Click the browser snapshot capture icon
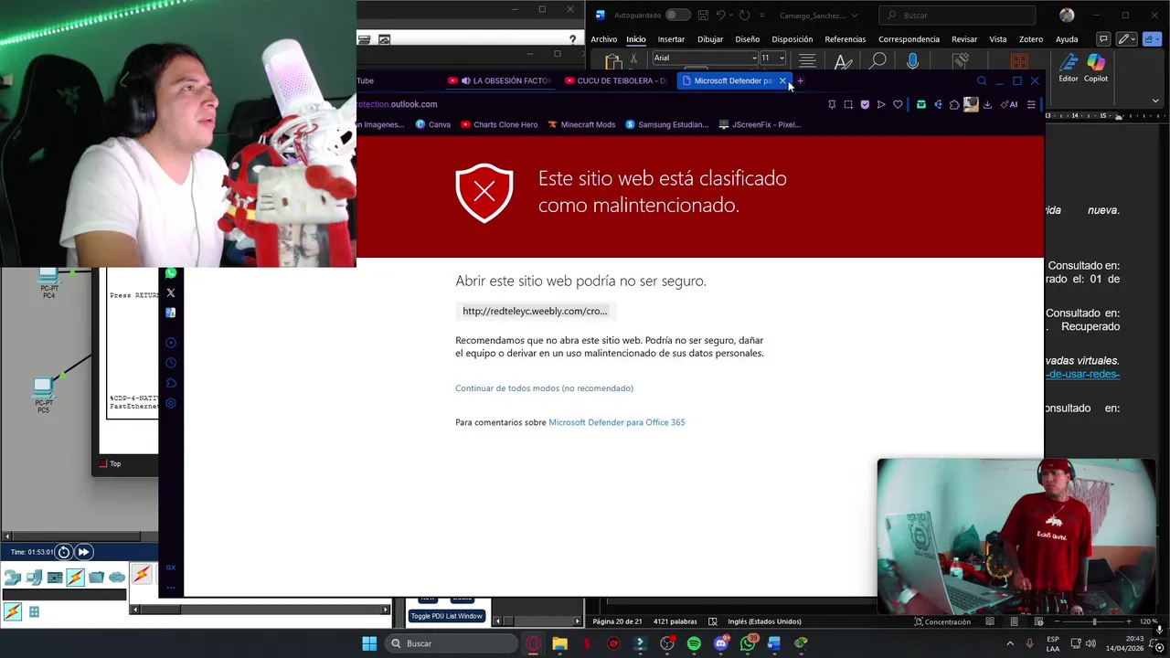 tap(848, 104)
